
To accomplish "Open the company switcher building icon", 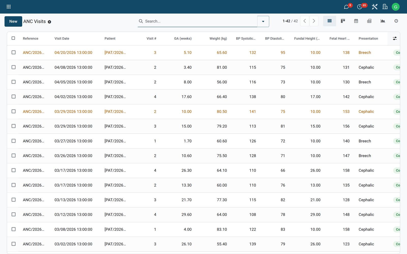I will point(385,7).
